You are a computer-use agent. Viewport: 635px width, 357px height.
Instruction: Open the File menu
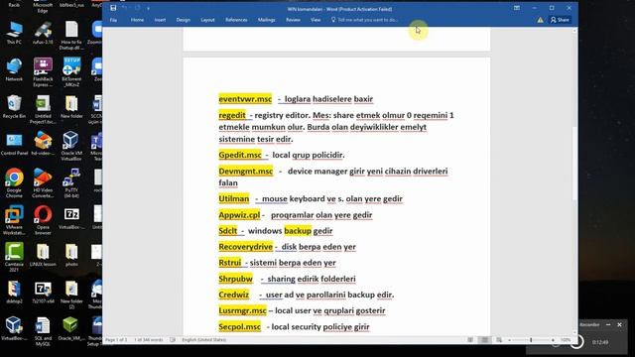113,20
